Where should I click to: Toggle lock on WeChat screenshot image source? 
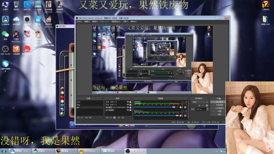click(130, 107)
